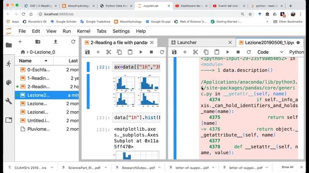Image resolution: width=309 pixels, height=173 pixels.
Task: Open the Cell Tools wrench sidebar icon
Action: 9,101
